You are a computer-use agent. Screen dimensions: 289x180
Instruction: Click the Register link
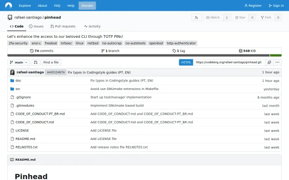pyautogui.click(x=253, y=5)
